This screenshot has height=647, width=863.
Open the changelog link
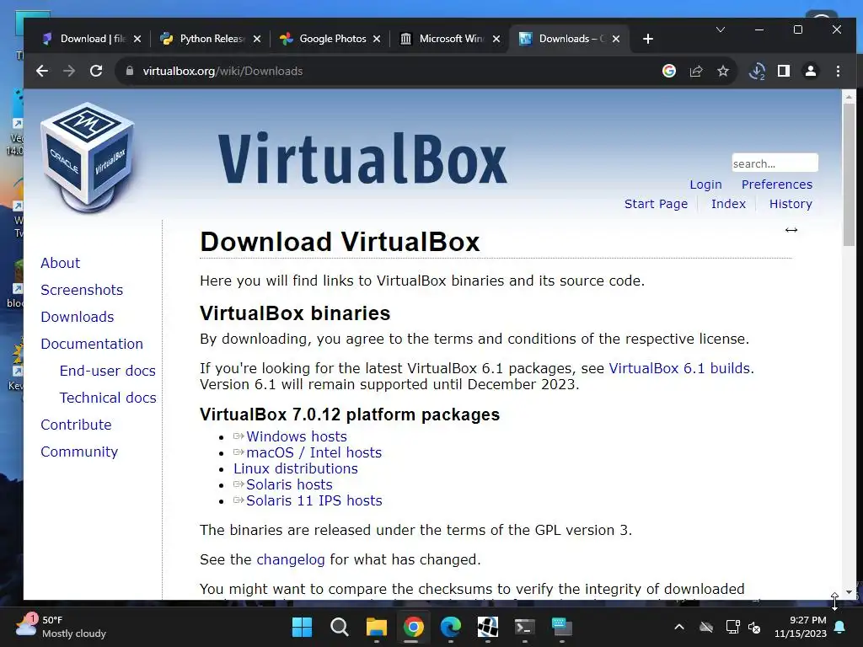tap(290, 559)
